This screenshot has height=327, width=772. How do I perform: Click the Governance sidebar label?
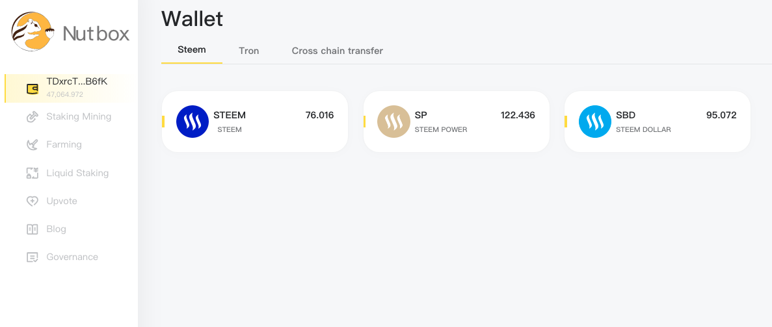[x=72, y=257]
